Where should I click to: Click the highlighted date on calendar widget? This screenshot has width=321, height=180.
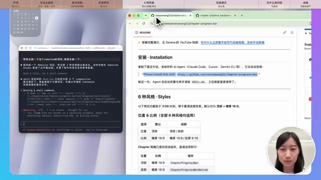(37, 18)
